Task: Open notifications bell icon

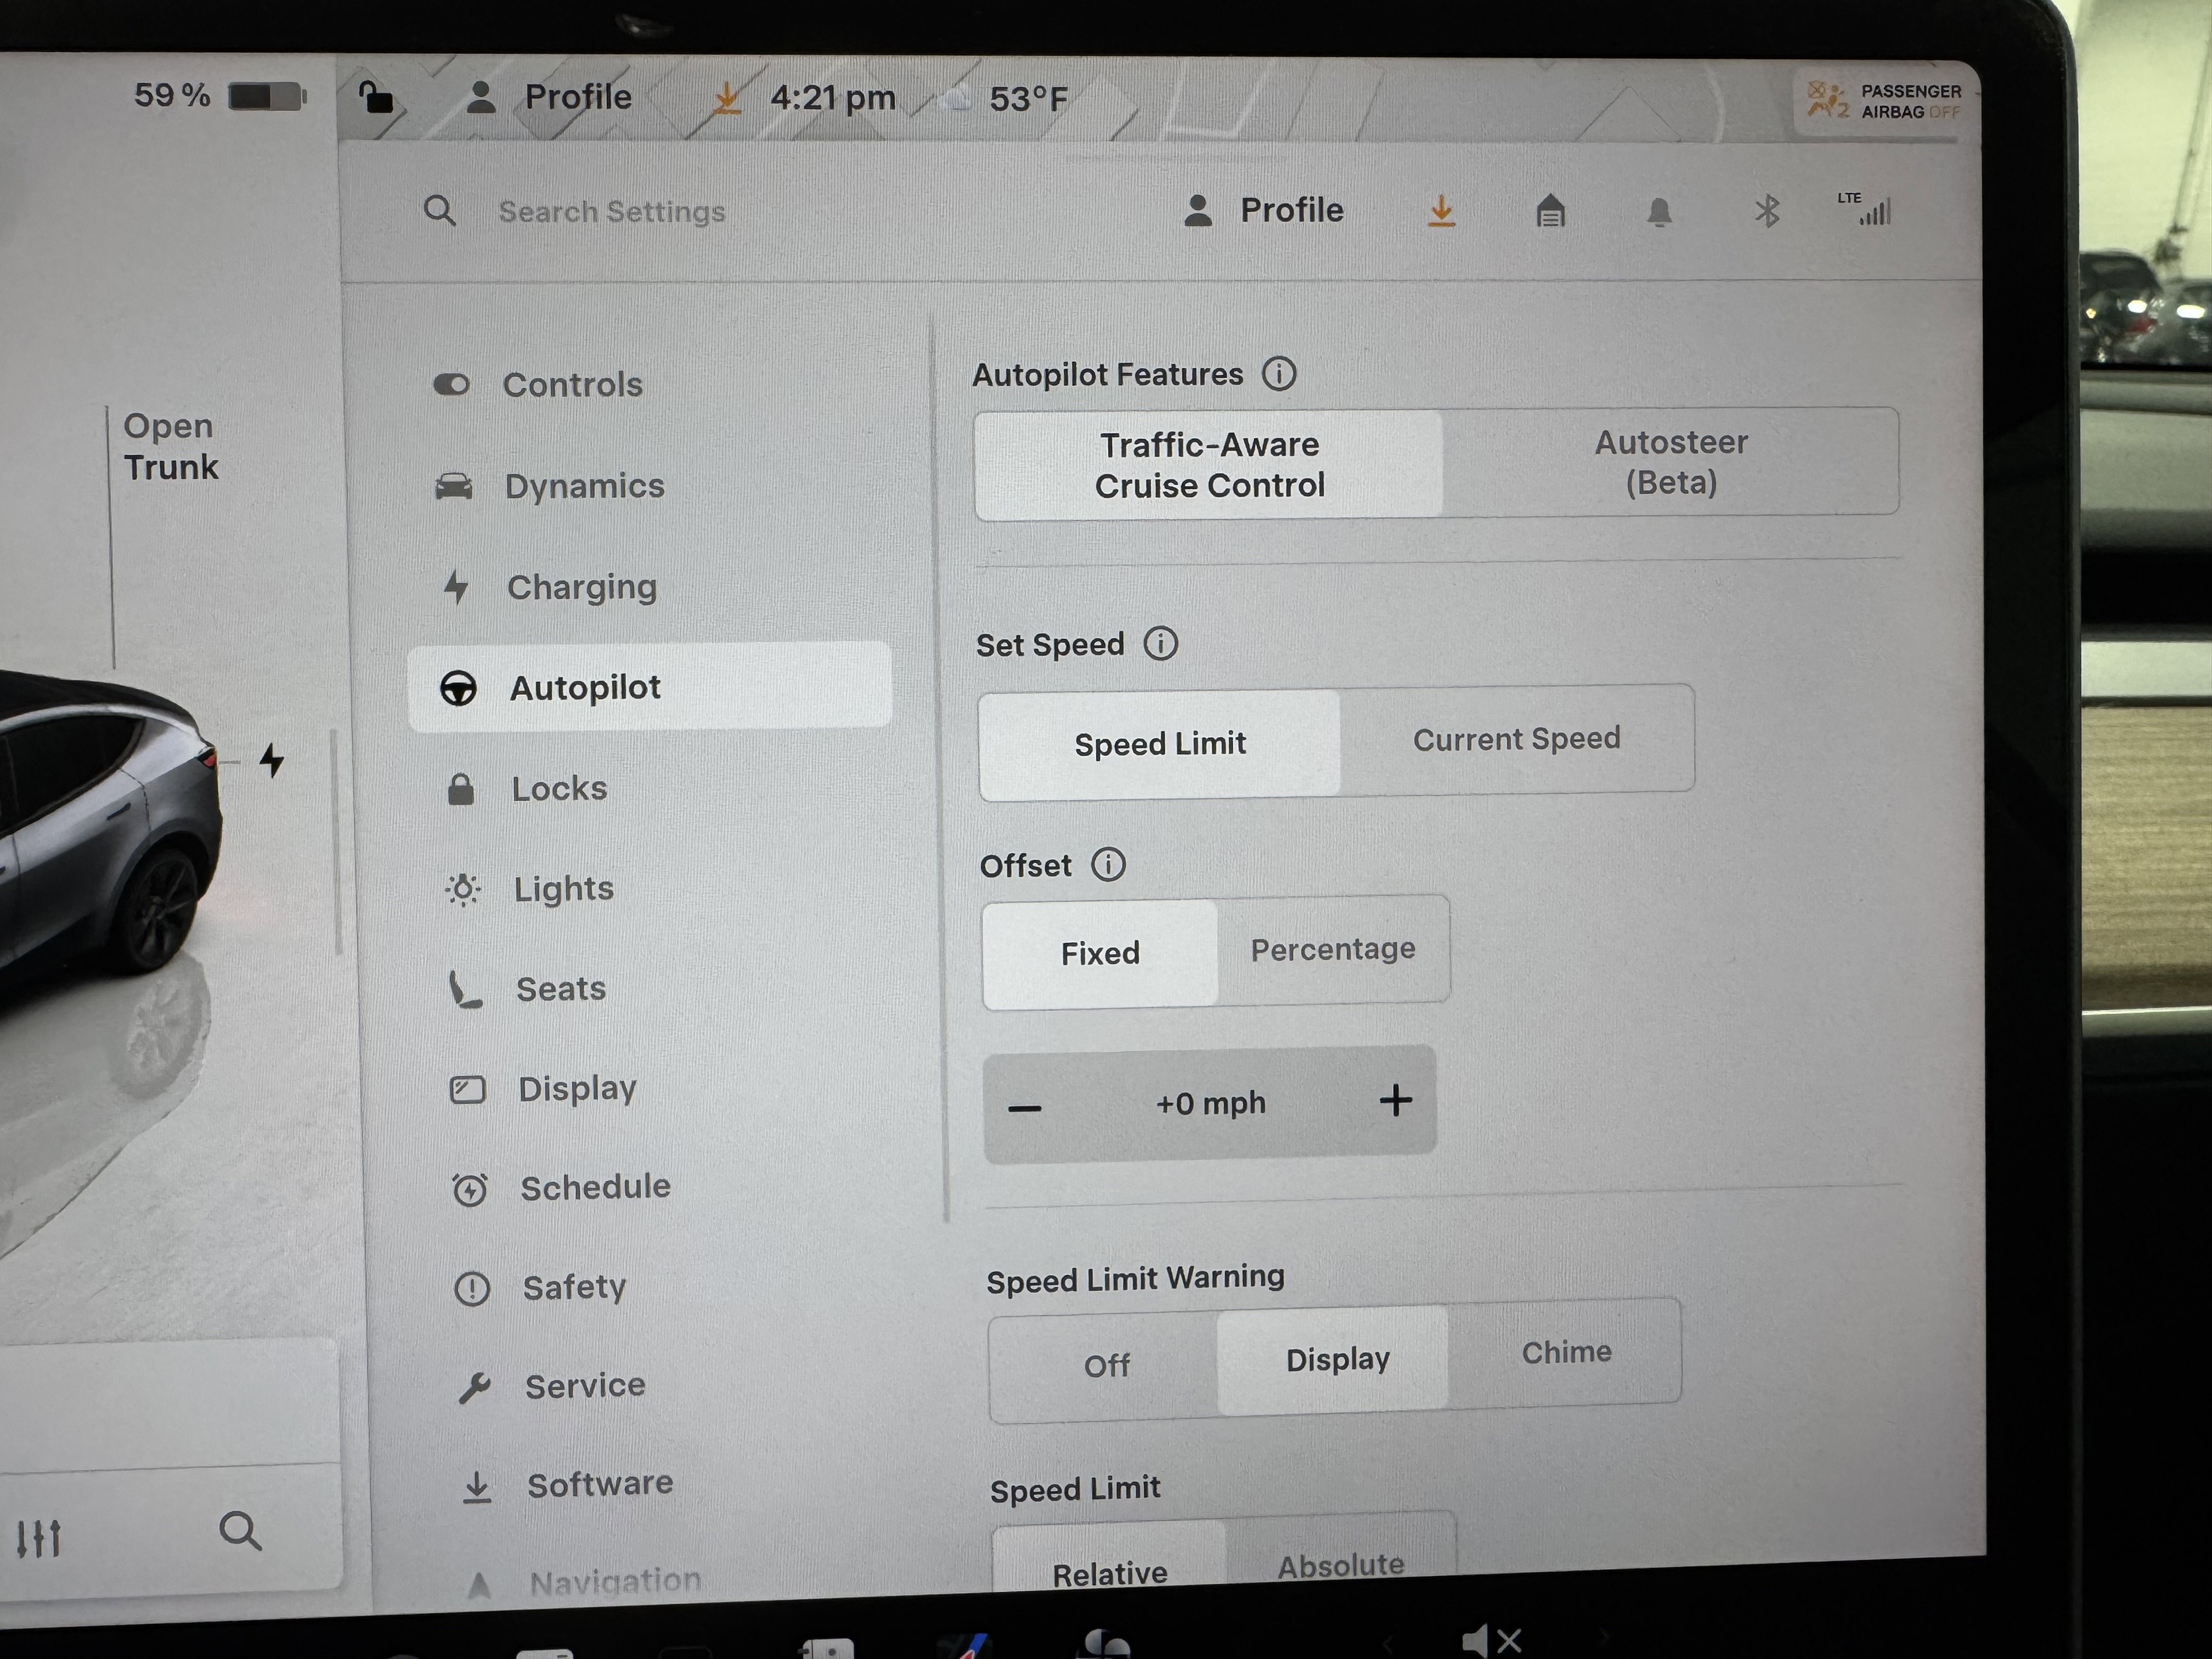Action: 1659,212
